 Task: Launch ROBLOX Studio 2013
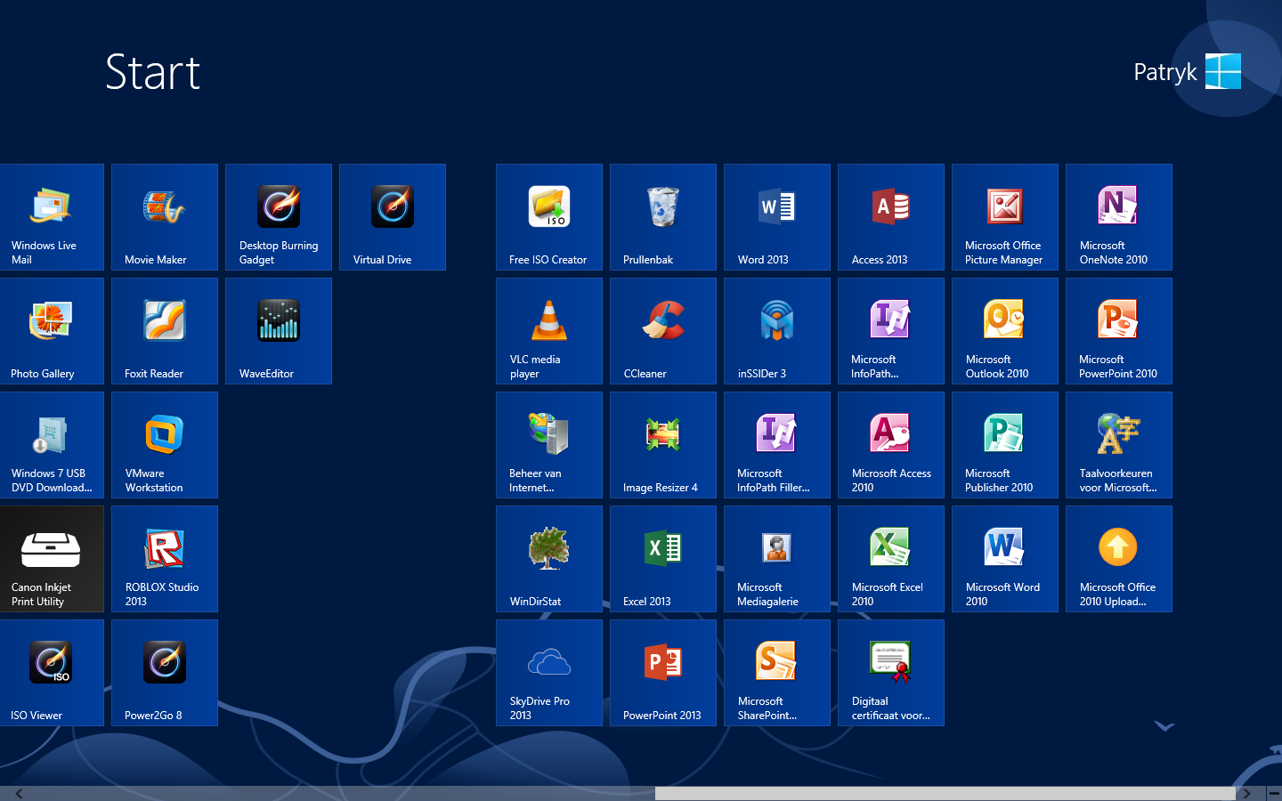click(x=165, y=559)
